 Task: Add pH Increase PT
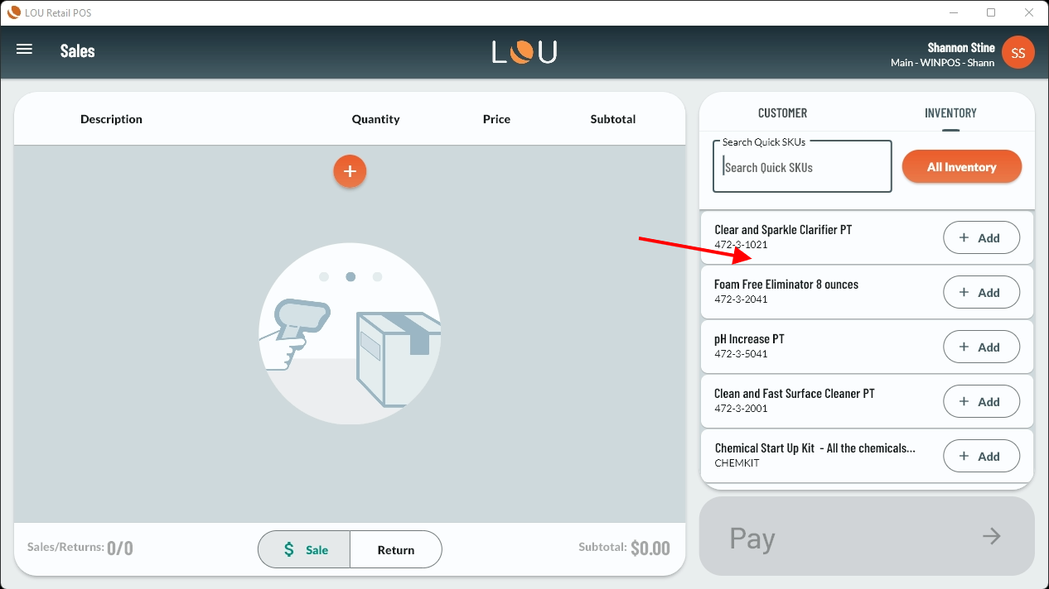point(981,347)
